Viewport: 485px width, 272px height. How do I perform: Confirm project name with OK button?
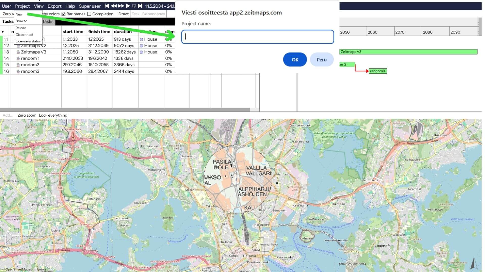(295, 60)
